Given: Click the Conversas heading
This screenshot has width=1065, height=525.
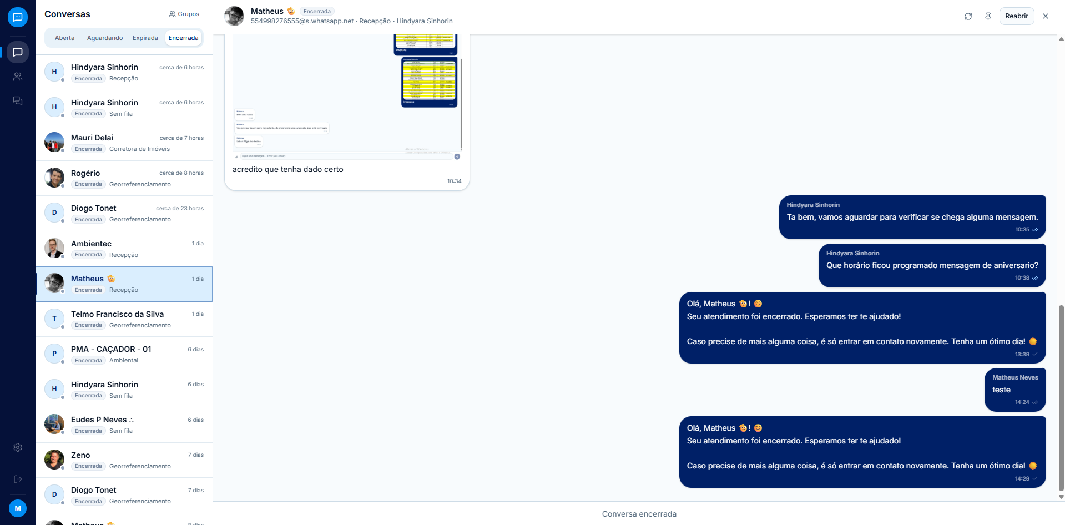Looking at the screenshot, I should [x=67, y=14].
